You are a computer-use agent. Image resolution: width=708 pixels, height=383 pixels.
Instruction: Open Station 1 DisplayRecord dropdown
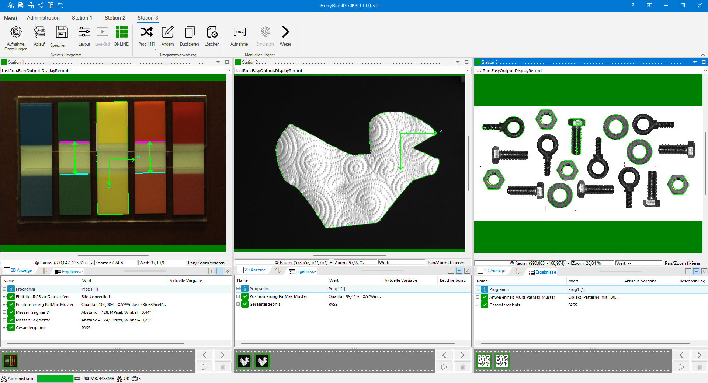(228, 71)
